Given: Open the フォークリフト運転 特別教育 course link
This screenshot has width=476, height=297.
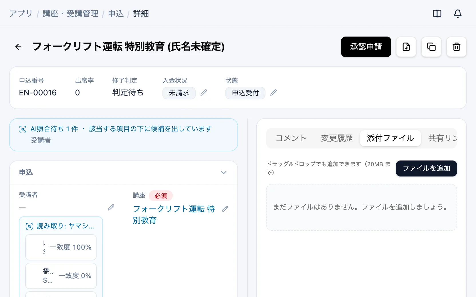Looking at the screenshot, I should click(174, 214).
